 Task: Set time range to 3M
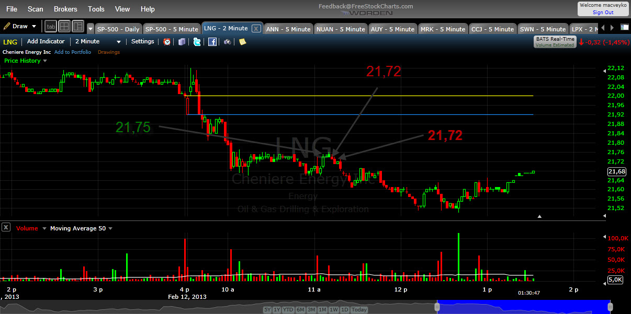[311, 310]
